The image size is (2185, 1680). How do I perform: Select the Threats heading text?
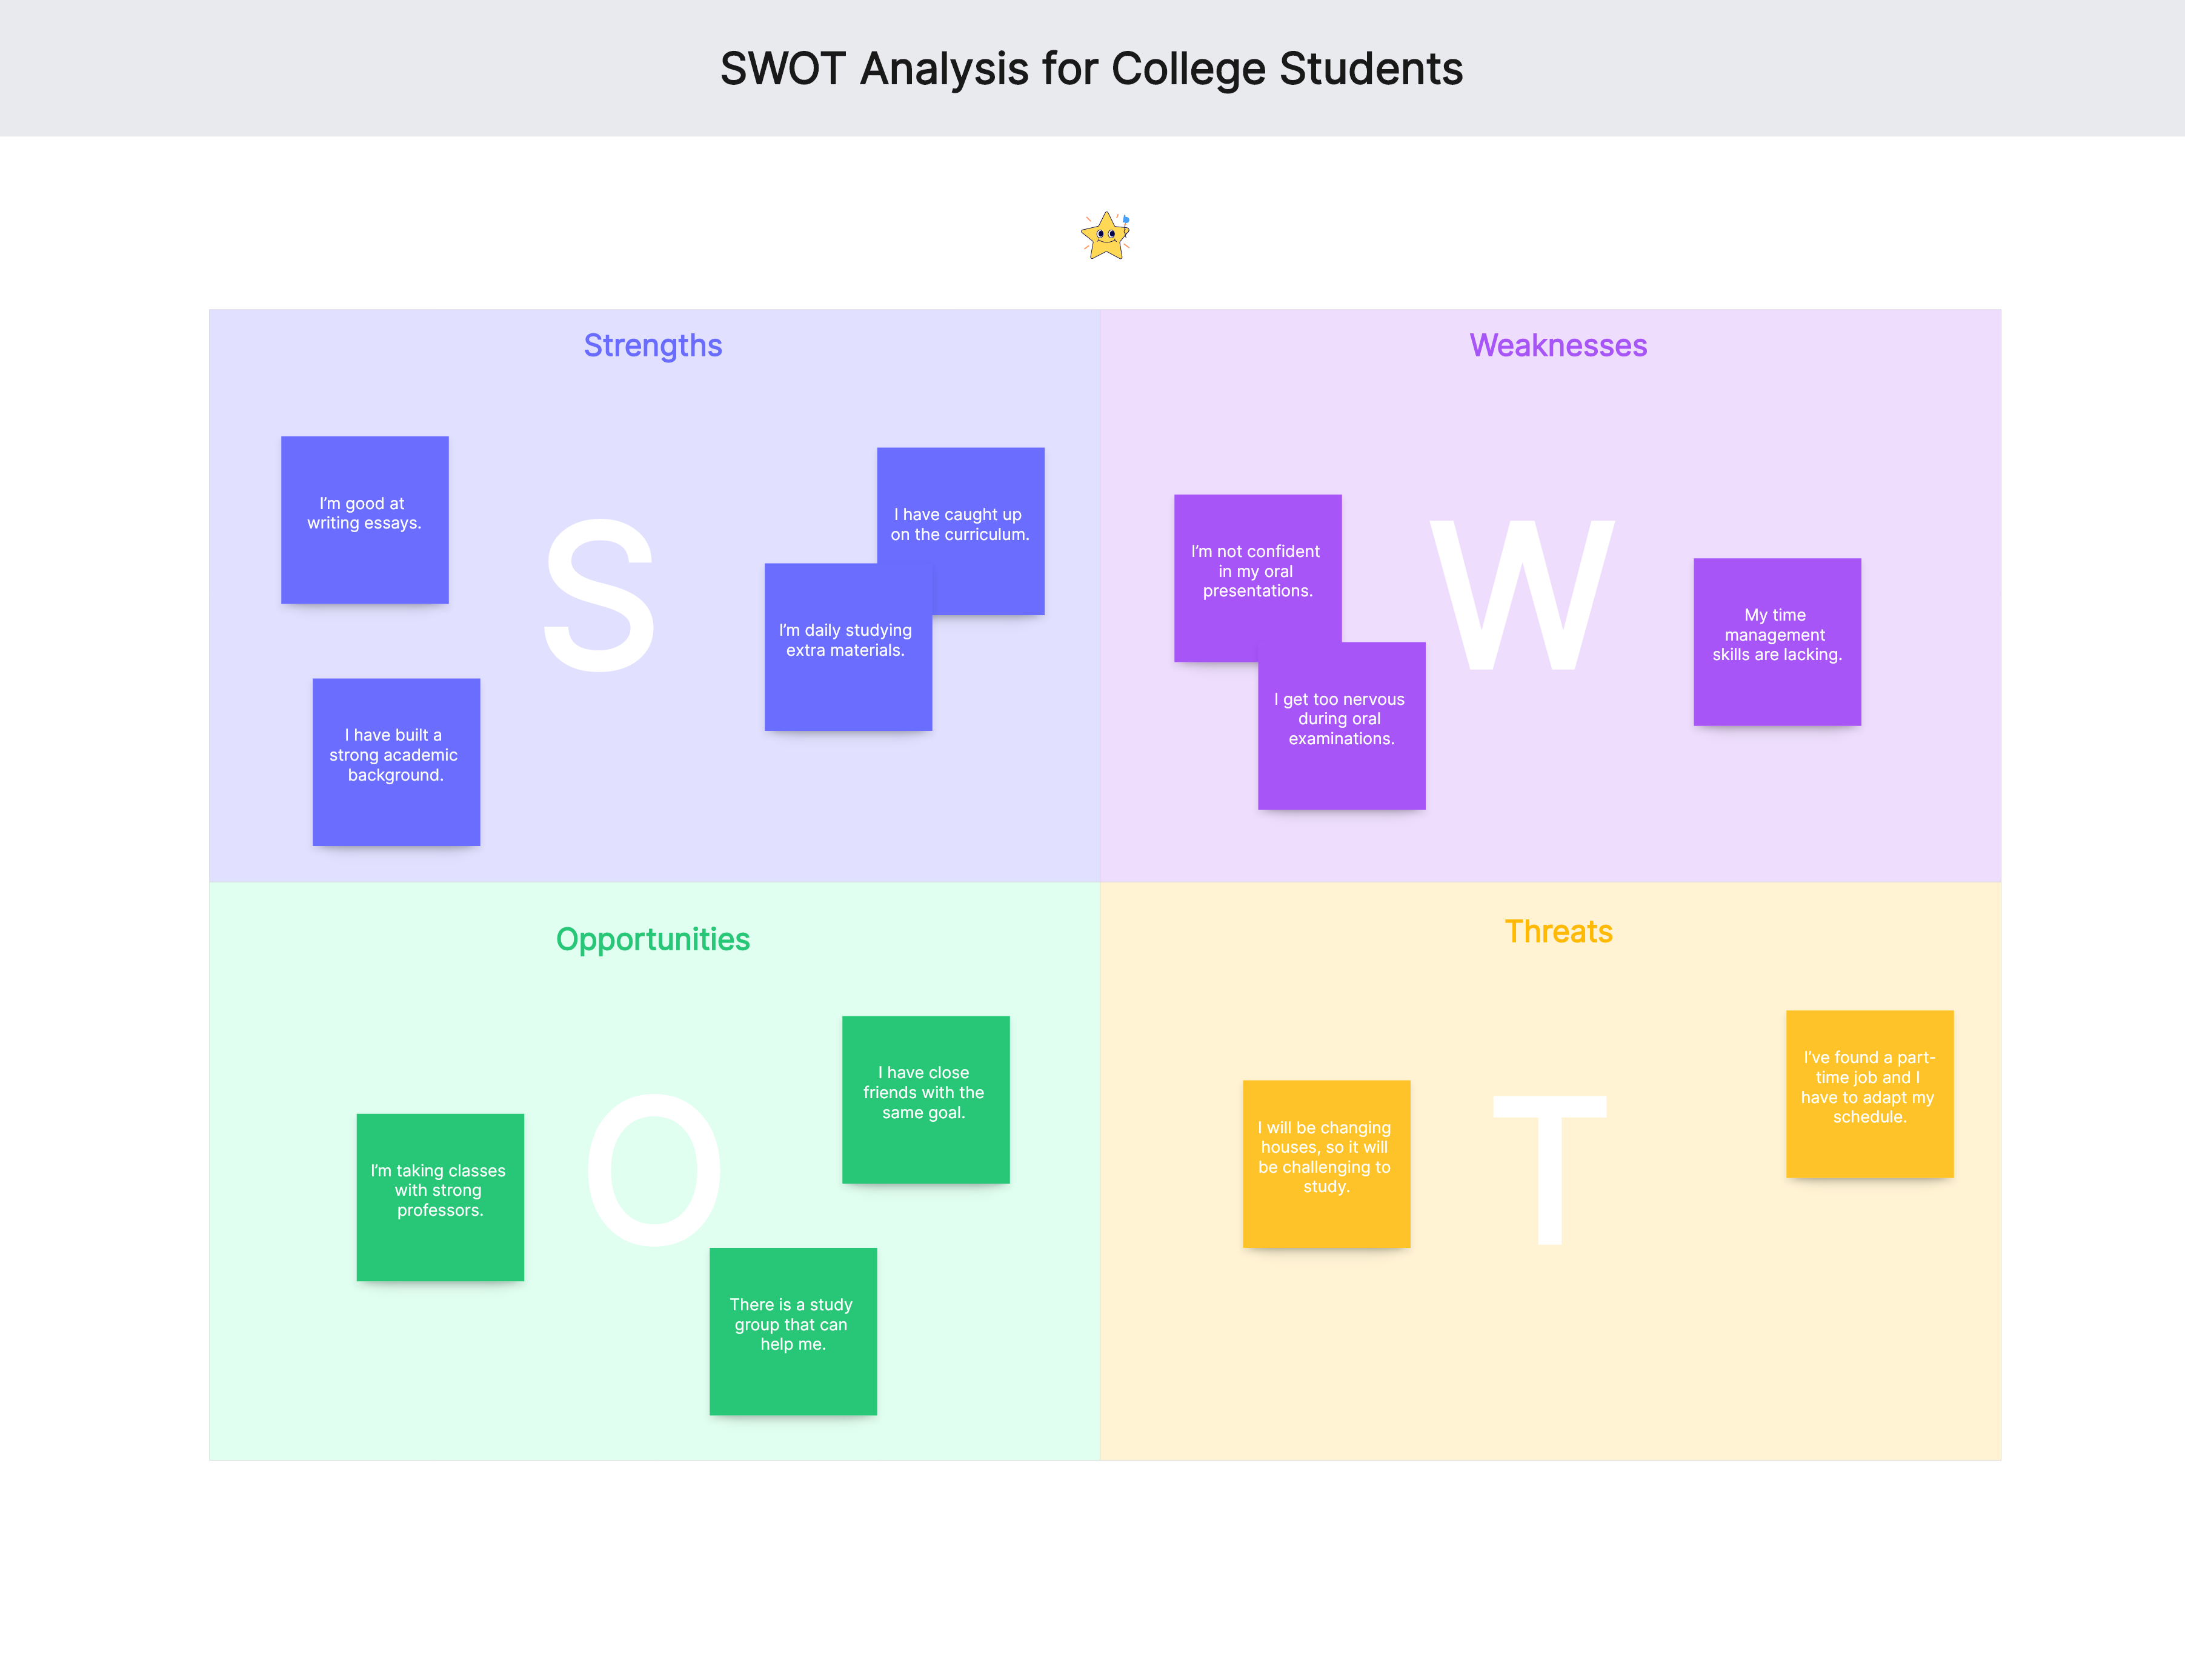[1558, 931]
